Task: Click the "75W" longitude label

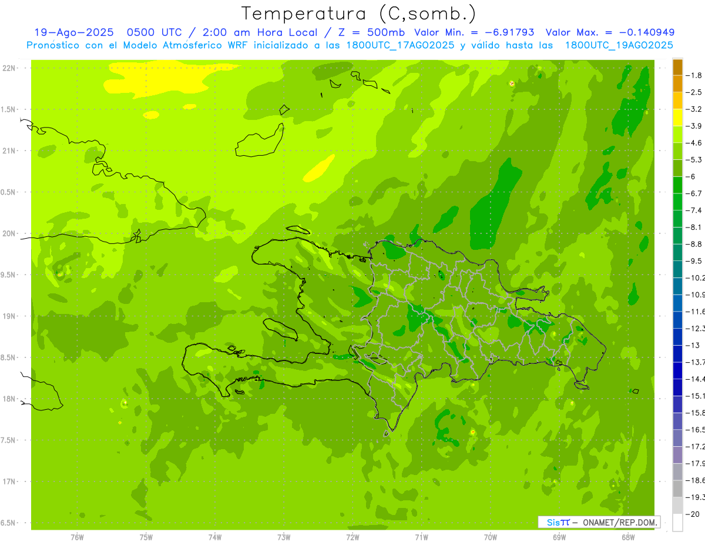Action: coord(146,537)
